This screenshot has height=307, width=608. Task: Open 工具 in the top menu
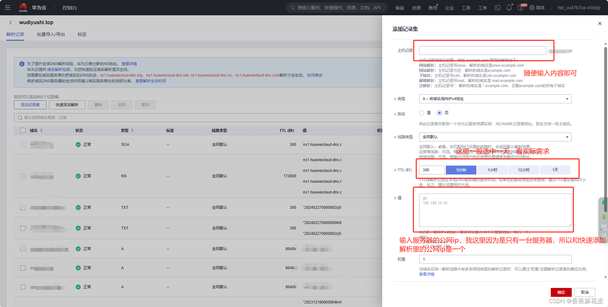click(x=466, y=8)
